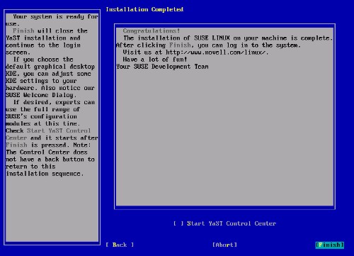Screen dimensions: 354x256
Task: Go Back to the previous step
Action: [120, 245]
